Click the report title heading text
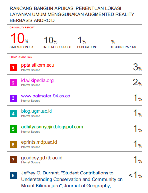Image resolution: width=148 pixels, height=193 pixels. pos(72,15)
